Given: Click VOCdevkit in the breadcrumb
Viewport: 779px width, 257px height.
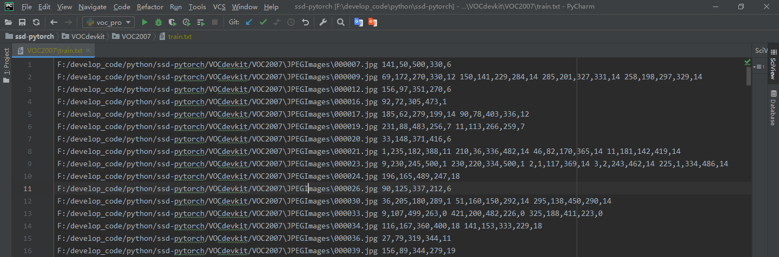Looking at the screenshot, I should coord(84,37).
